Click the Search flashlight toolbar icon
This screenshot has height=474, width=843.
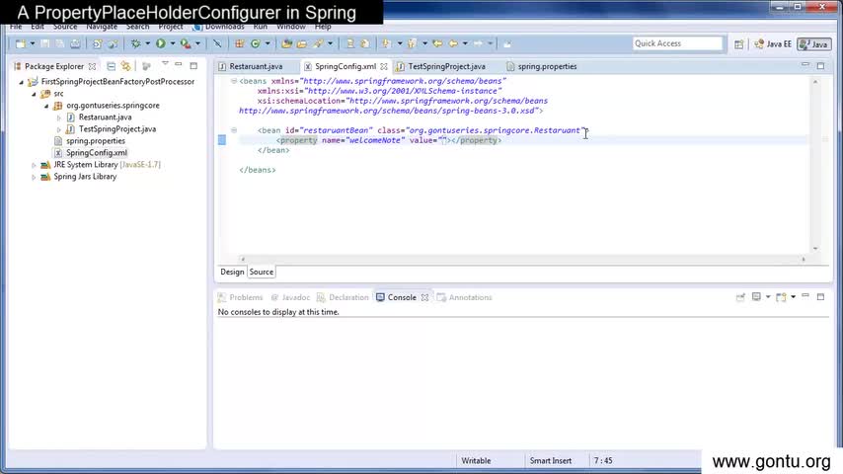tap(319, 43)
